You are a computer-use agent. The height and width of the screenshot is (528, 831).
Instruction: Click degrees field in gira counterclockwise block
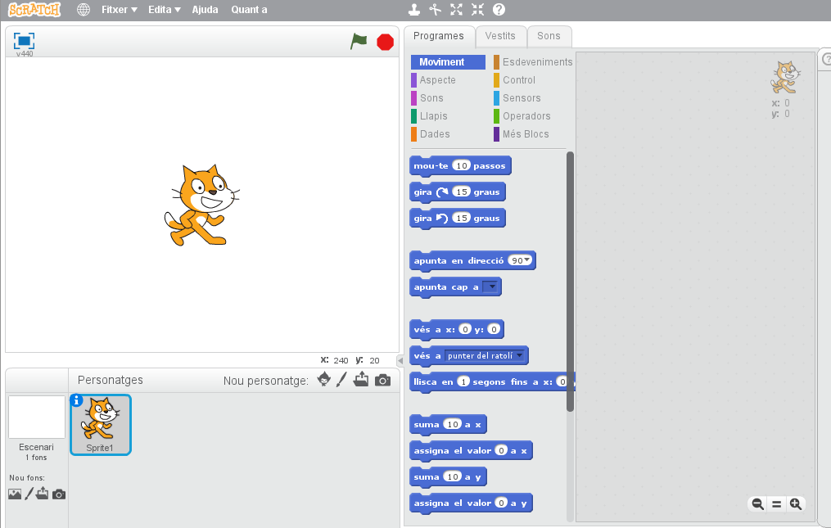(x=462, y=218)
